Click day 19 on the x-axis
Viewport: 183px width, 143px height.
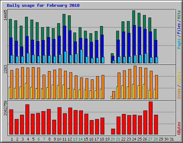point(107,139)
